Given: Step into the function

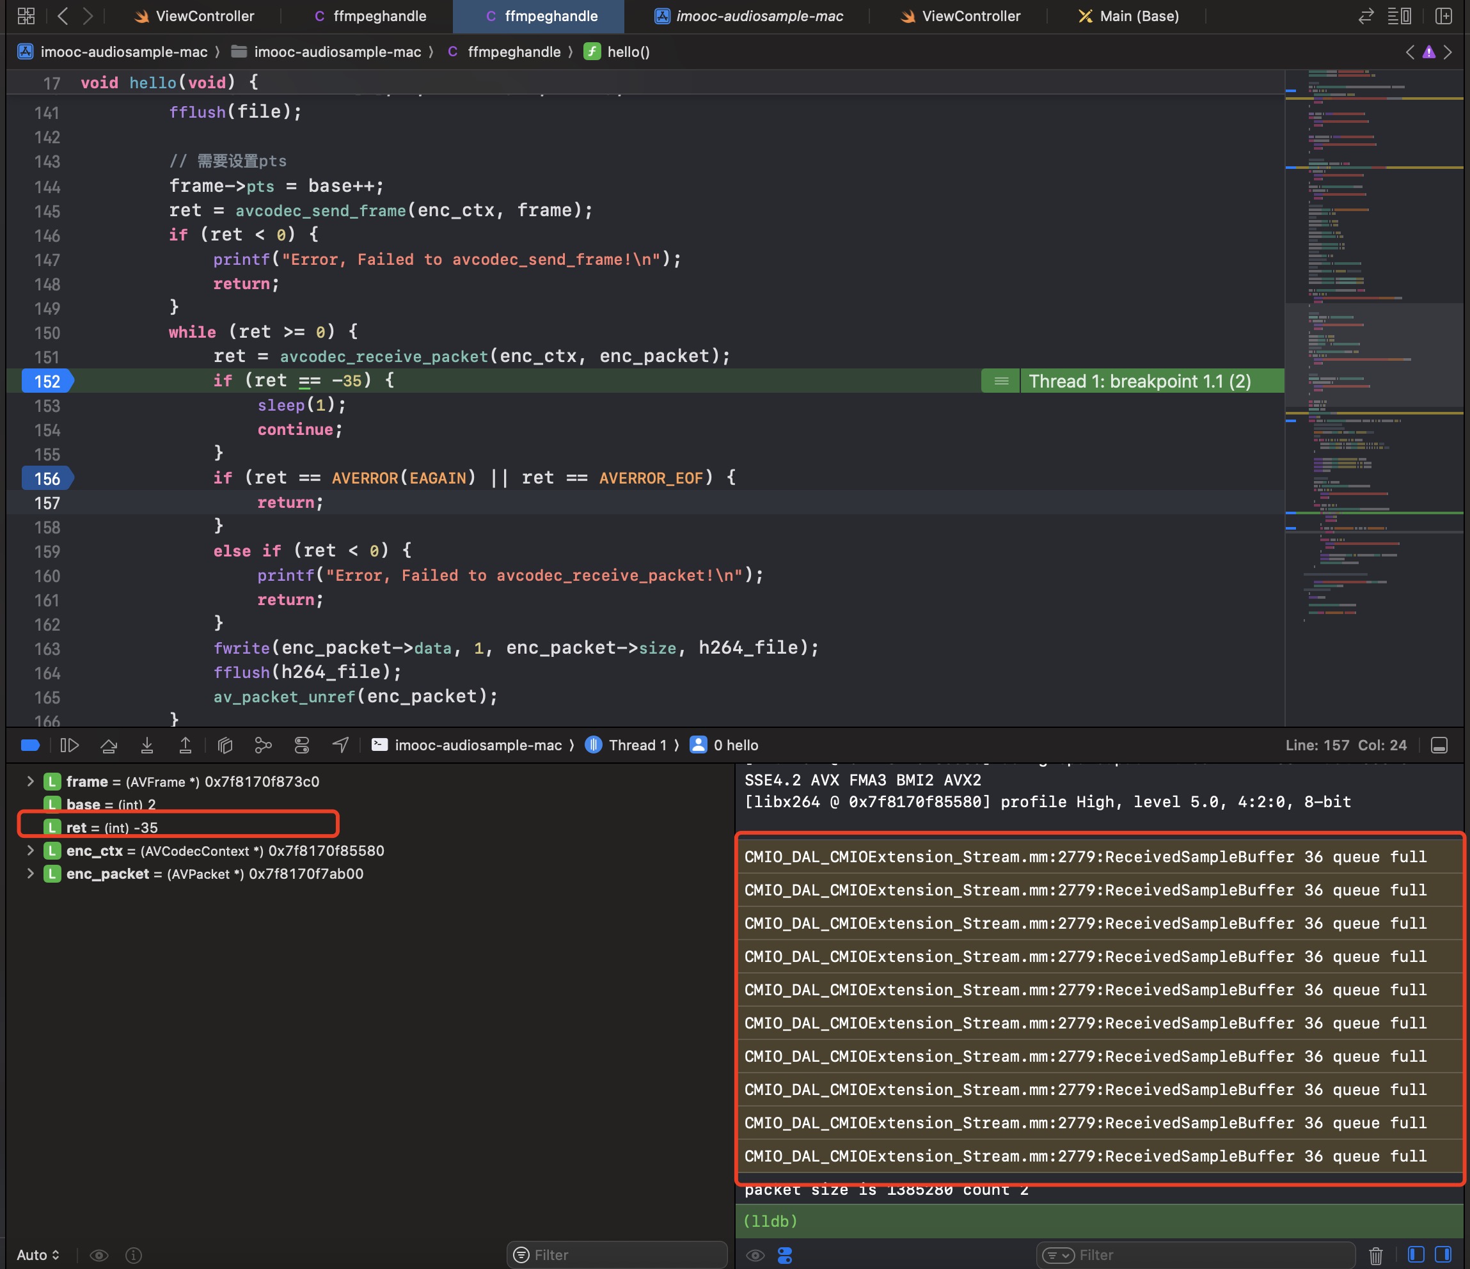Looking at the screenshot, I should pyautogui.click(x=147, y=745).
